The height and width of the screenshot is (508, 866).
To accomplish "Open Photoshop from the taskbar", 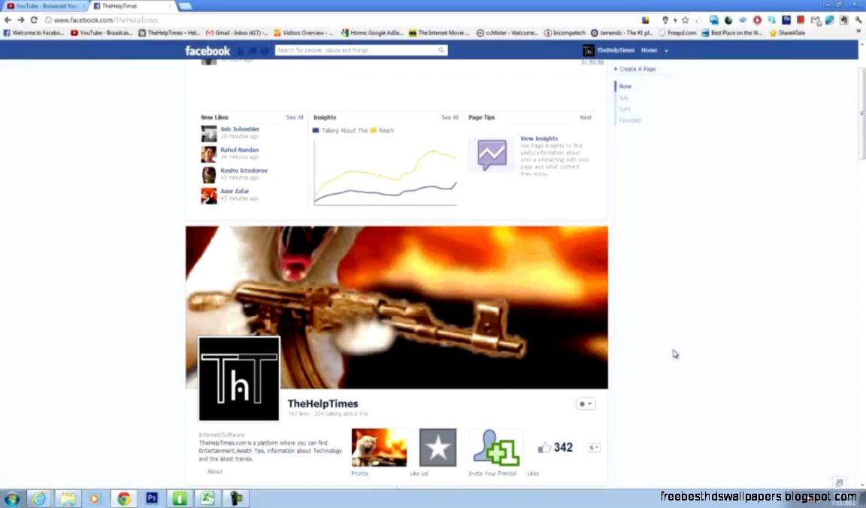I will pyautogui.click(x=152, y=498).
